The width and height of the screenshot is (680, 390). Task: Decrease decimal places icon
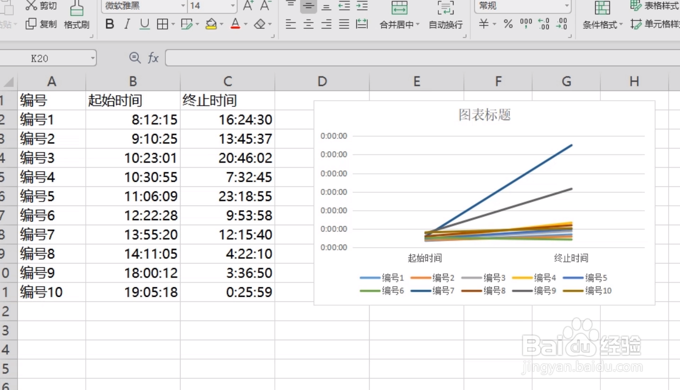tap(562, 24)
